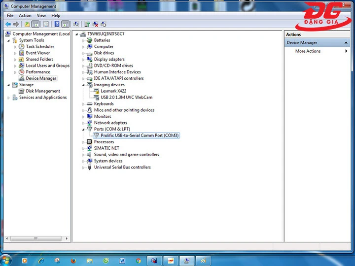Select Disk Management in the left tree
The image size is (355, 266).
[x=42, y=91]
